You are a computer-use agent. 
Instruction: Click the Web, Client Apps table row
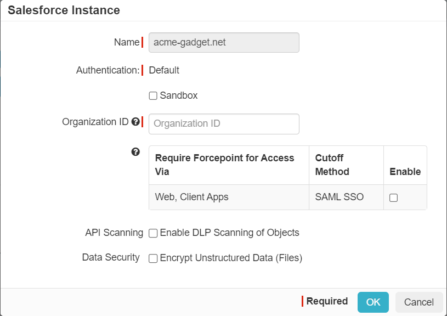click(x=192, y=197)
